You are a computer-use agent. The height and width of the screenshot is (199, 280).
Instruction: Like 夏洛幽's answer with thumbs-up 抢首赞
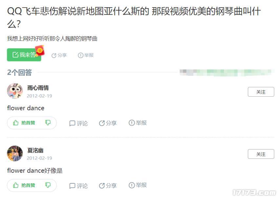coord(24,185)
